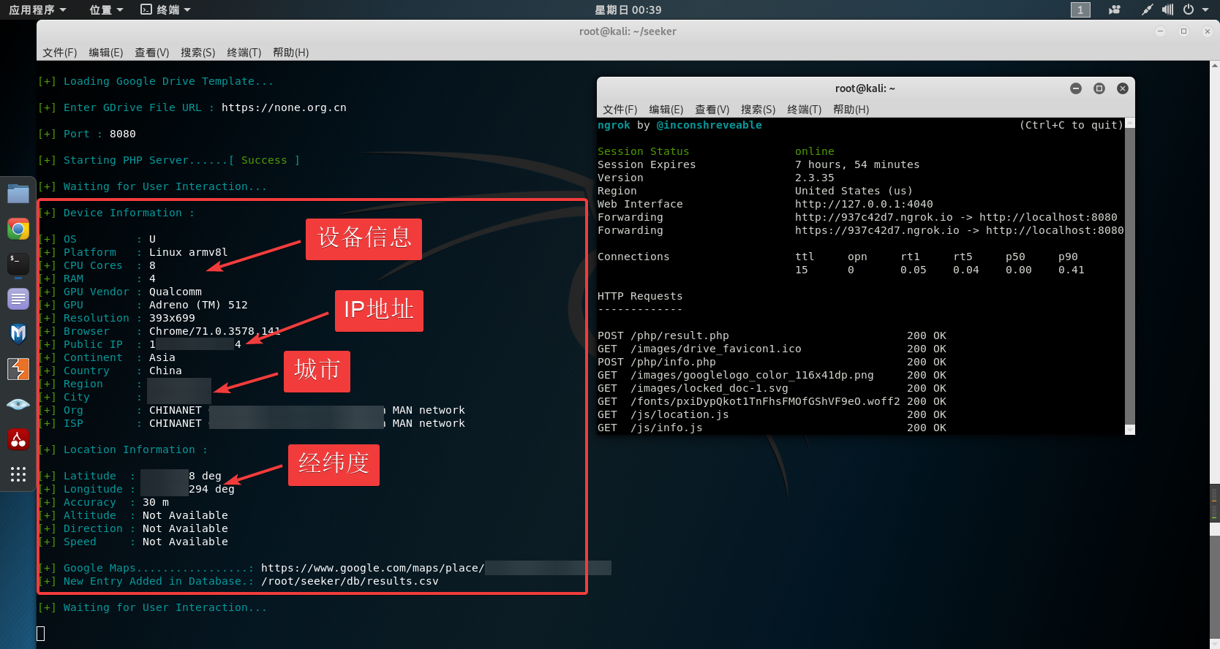Viewport: 1220px width, 649px height.
Task: Launch Google Chrome from the dock
Action: point(18,229)
